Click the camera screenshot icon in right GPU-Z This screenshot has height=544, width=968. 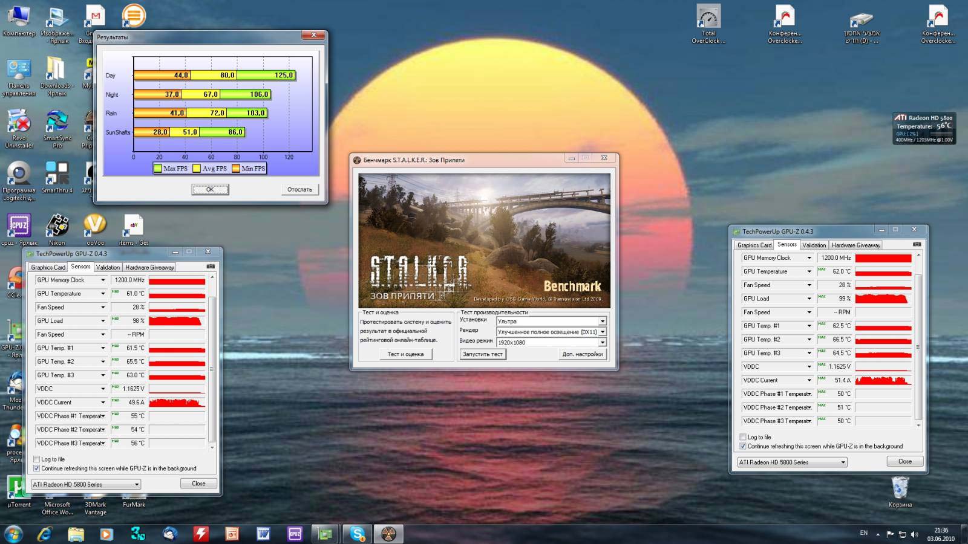coord(917,244)
